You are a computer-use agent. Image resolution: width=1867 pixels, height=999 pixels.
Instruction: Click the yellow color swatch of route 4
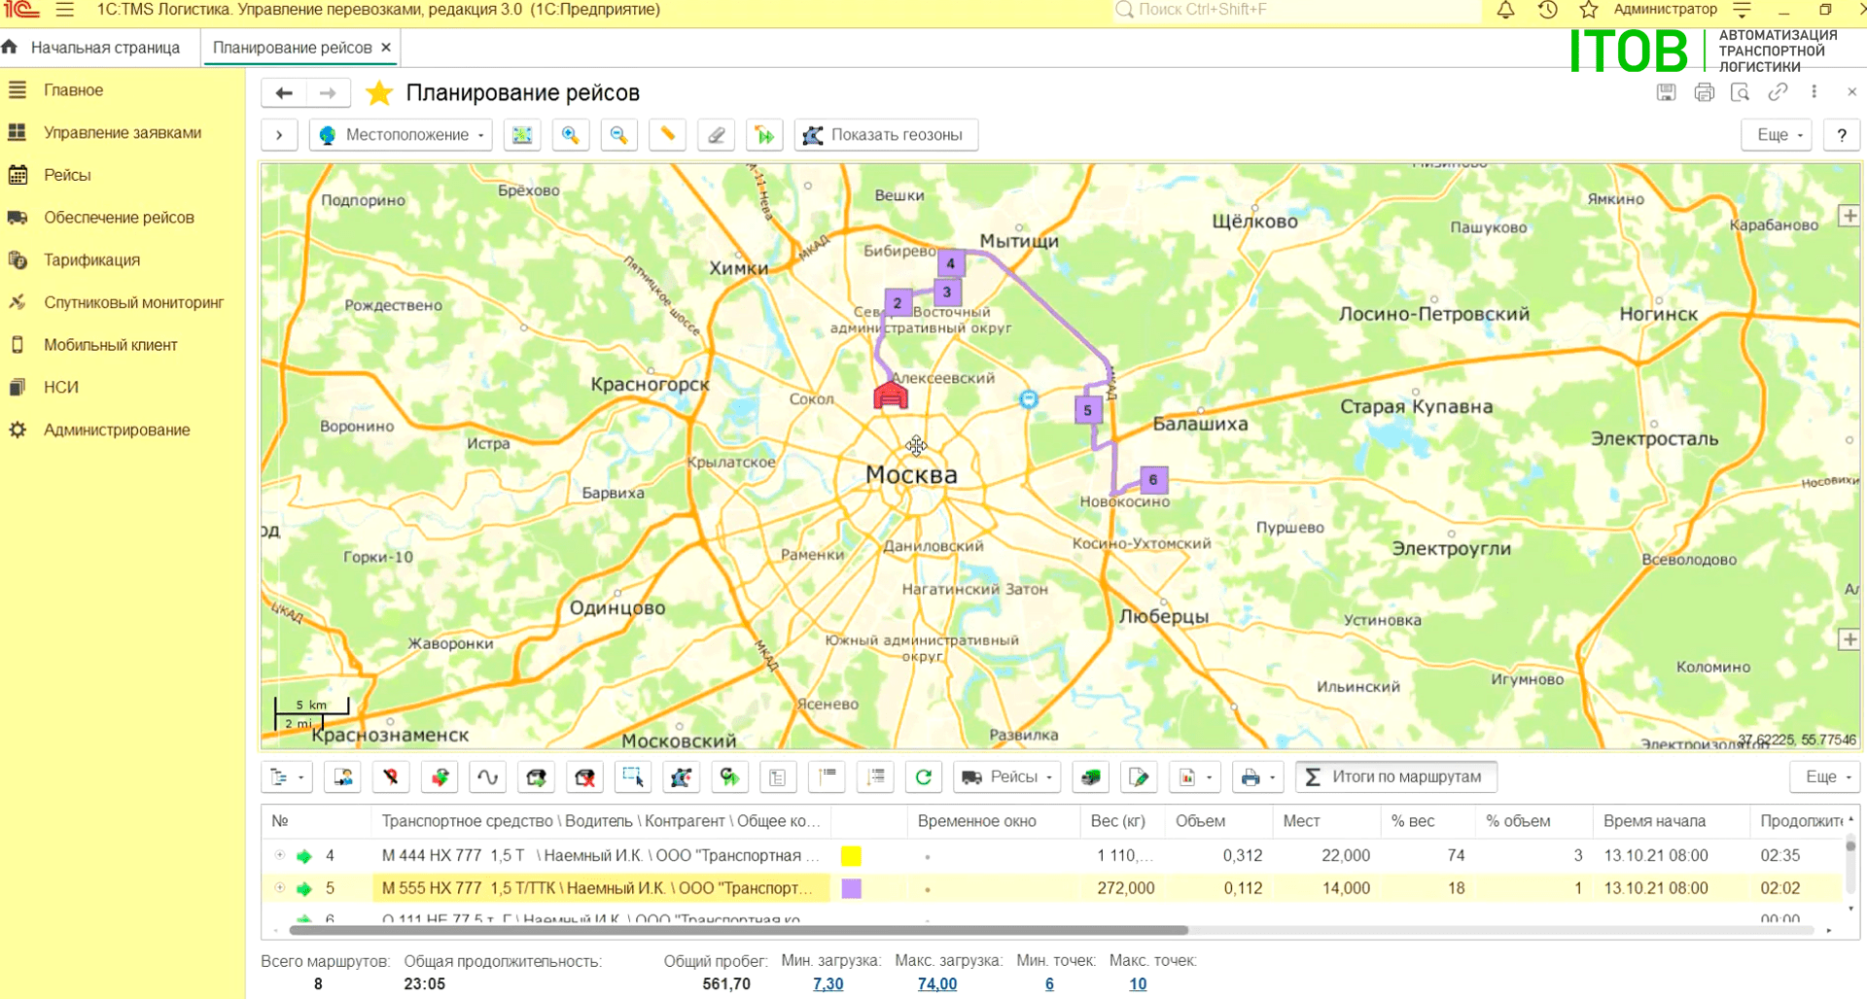(x=851, y=856)
